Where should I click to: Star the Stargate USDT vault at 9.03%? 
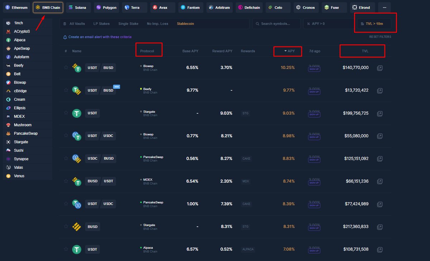pyautogui.click(x=66, y=113)
